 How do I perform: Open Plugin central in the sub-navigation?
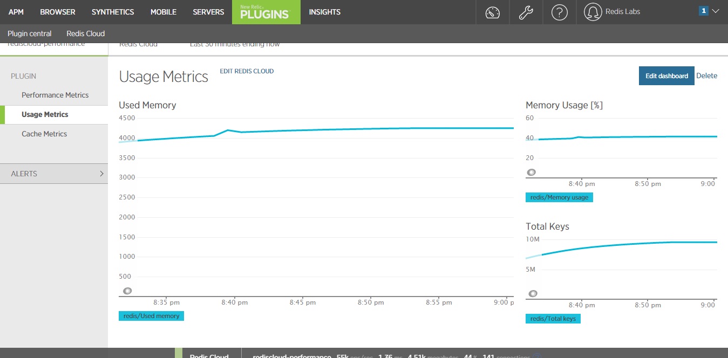(30, 33)
